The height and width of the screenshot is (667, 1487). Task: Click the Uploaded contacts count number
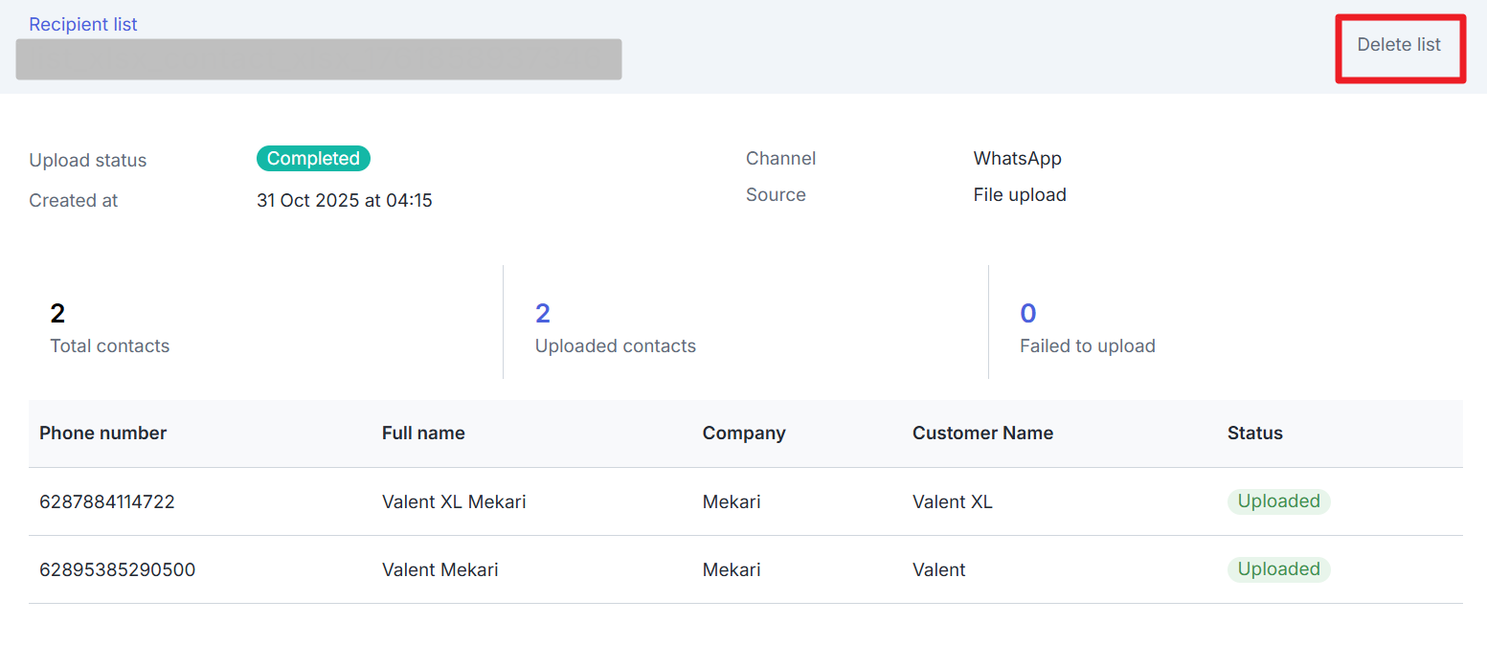point(543,314)
